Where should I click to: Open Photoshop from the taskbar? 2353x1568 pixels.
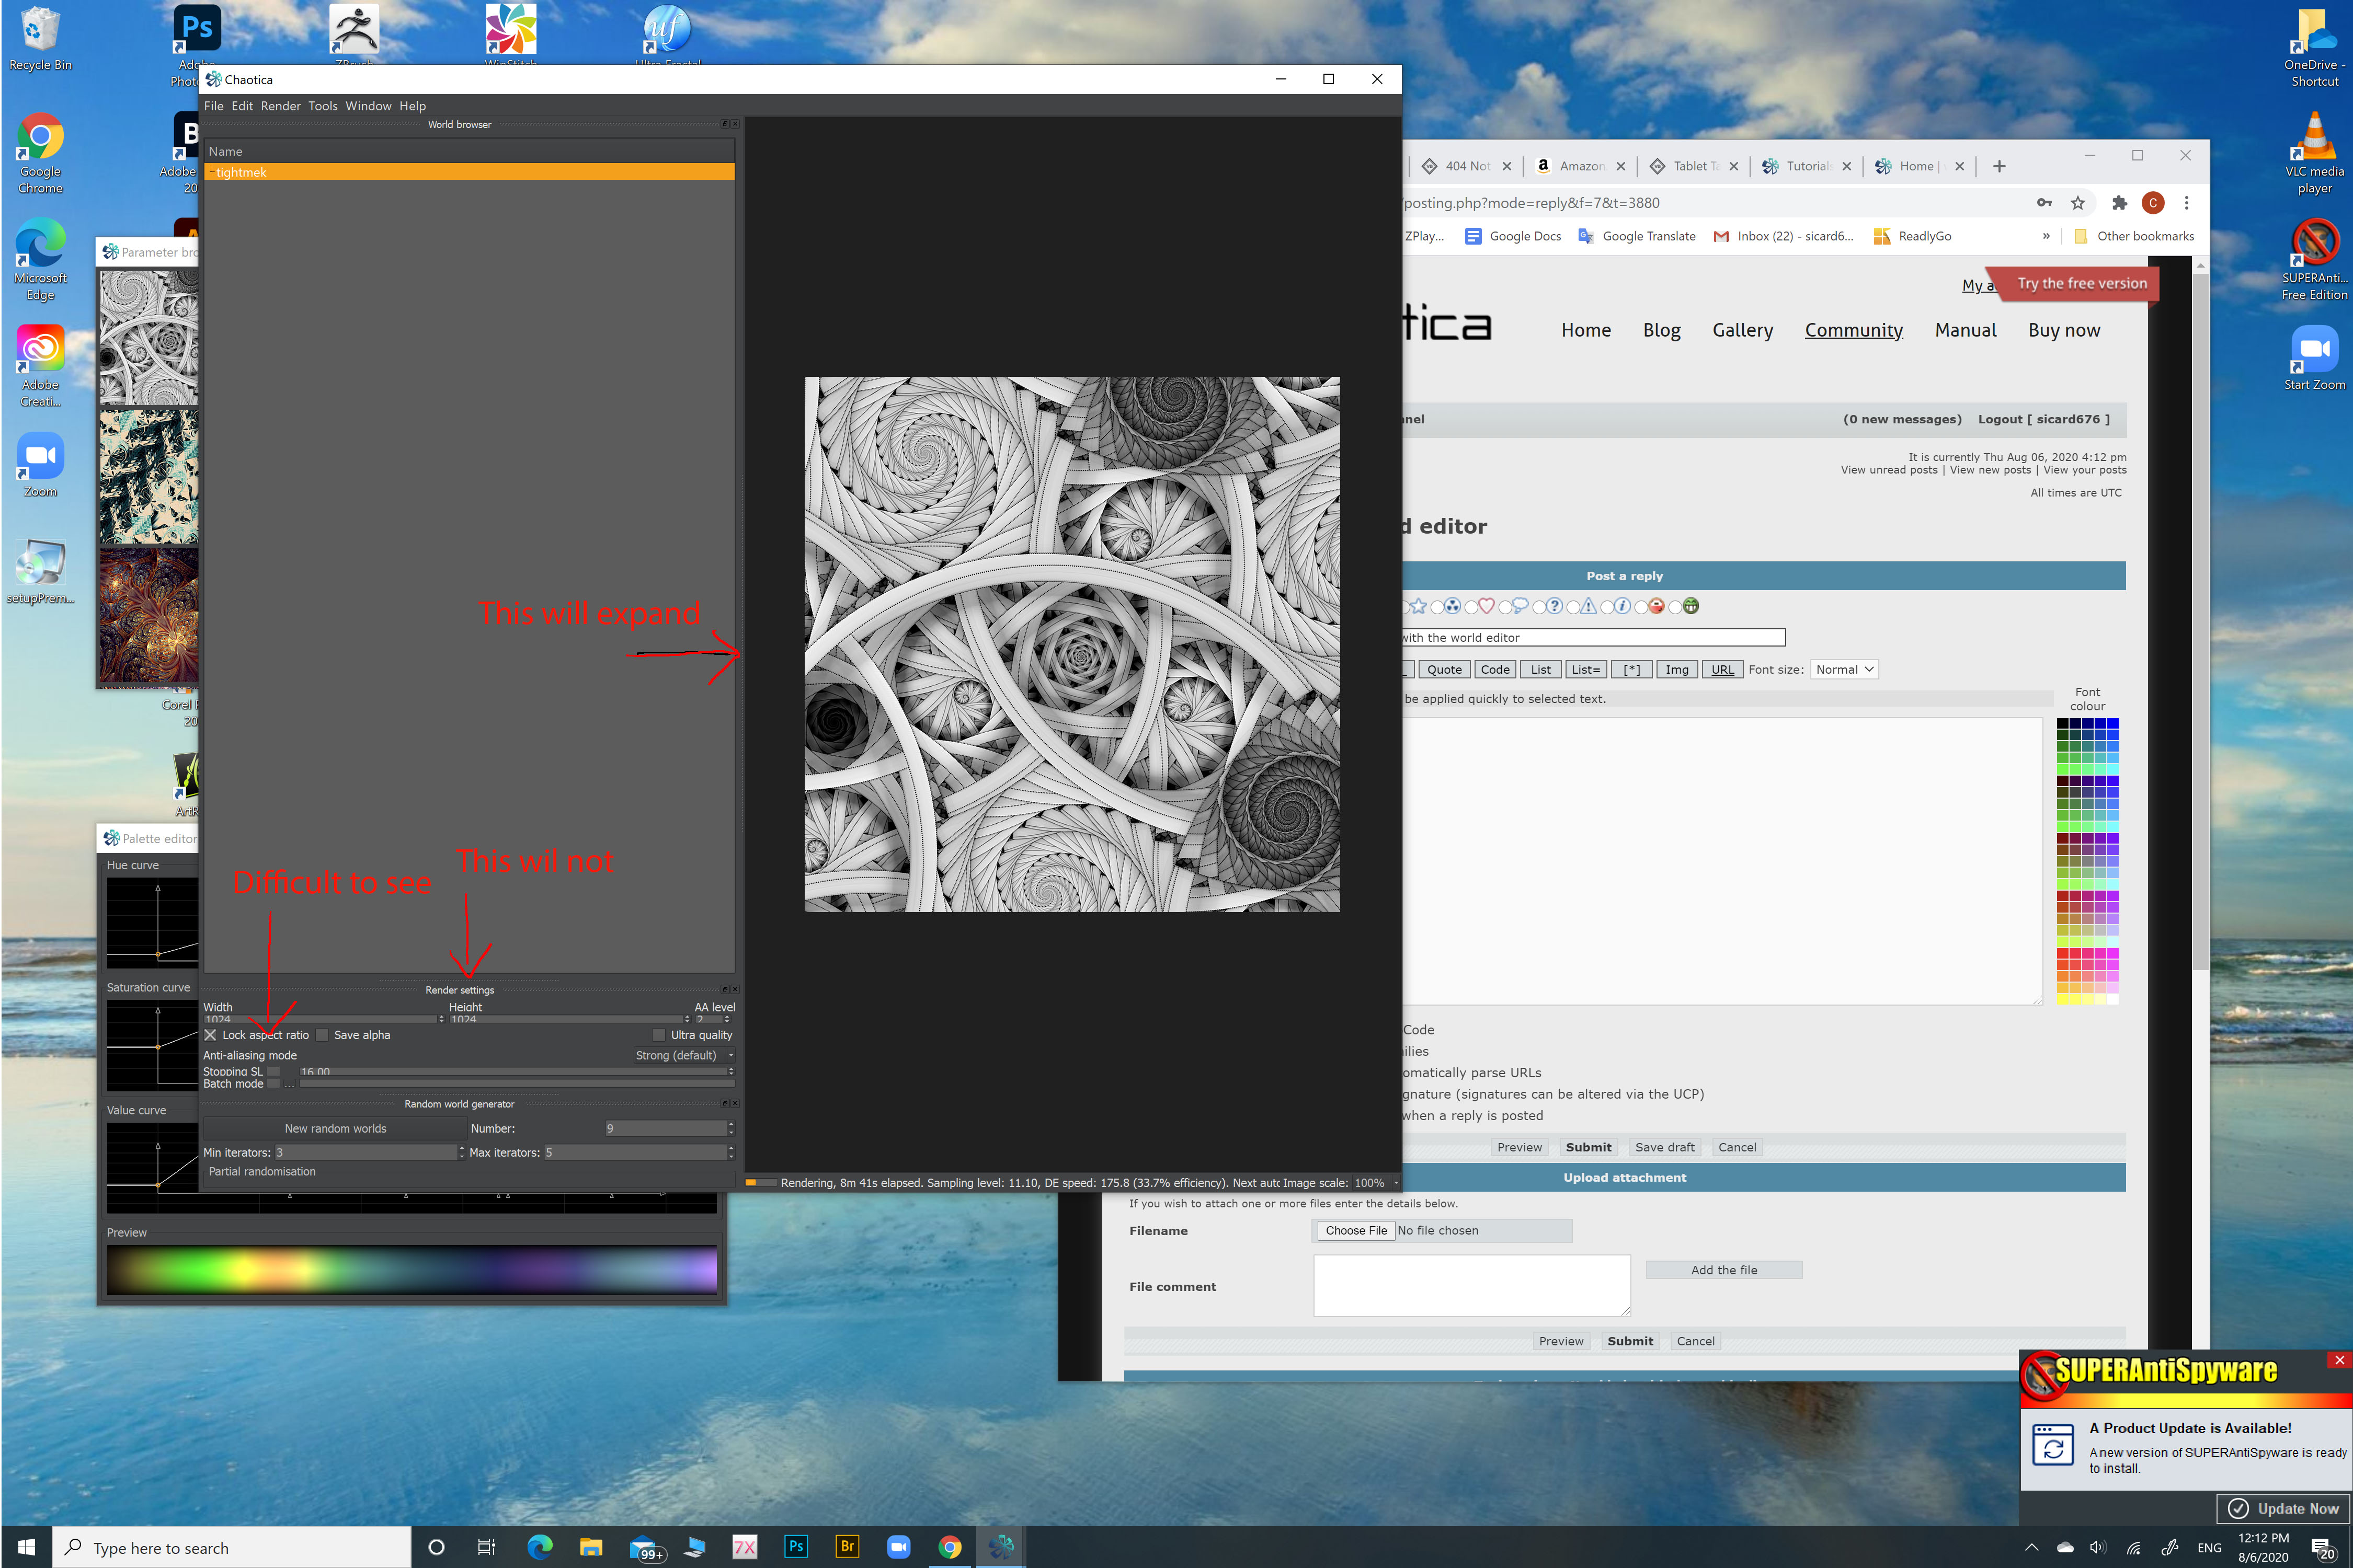point(795,1547)
